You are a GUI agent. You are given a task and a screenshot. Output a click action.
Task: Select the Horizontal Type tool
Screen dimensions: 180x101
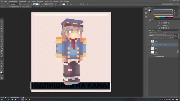2,59
